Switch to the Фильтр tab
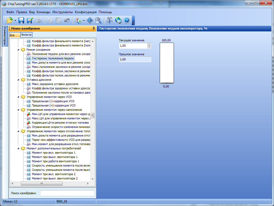The image size is (274, 206). click(26, 35)
